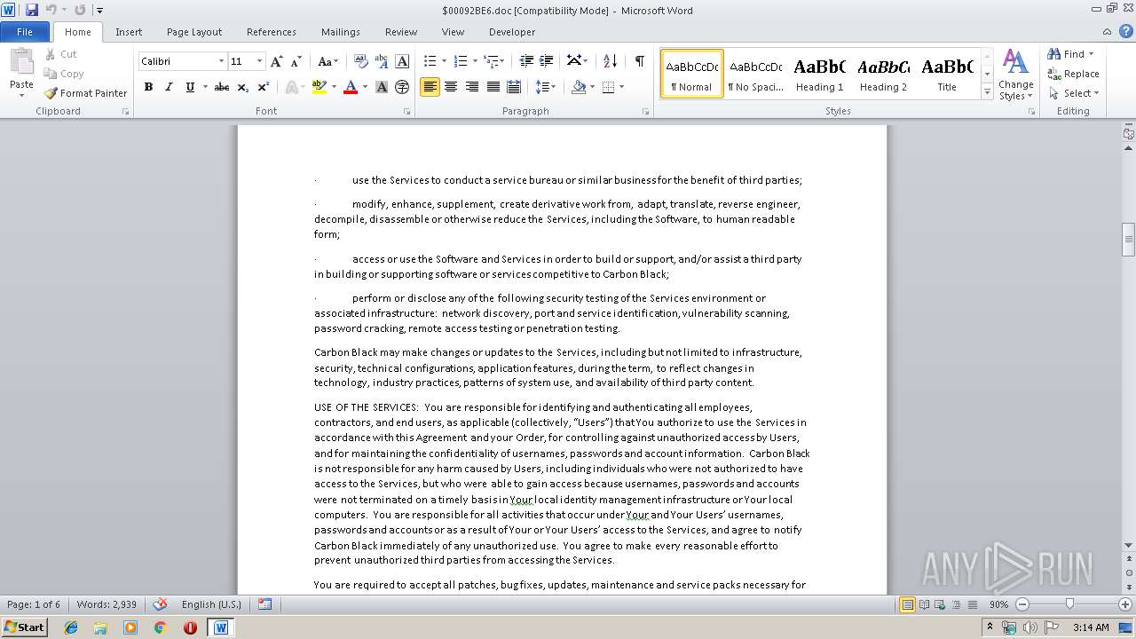Screen dimensions: 1136x639
Task: Select Print Layout view in status bar
Action: click(x=907, y=604)
